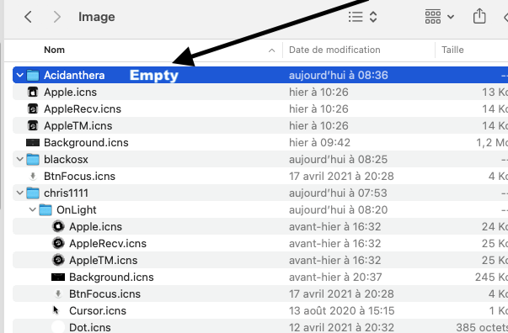Select the chris1111 folder name
The width and height of the screenshot is (508, 333).
[x=66, y=193]
